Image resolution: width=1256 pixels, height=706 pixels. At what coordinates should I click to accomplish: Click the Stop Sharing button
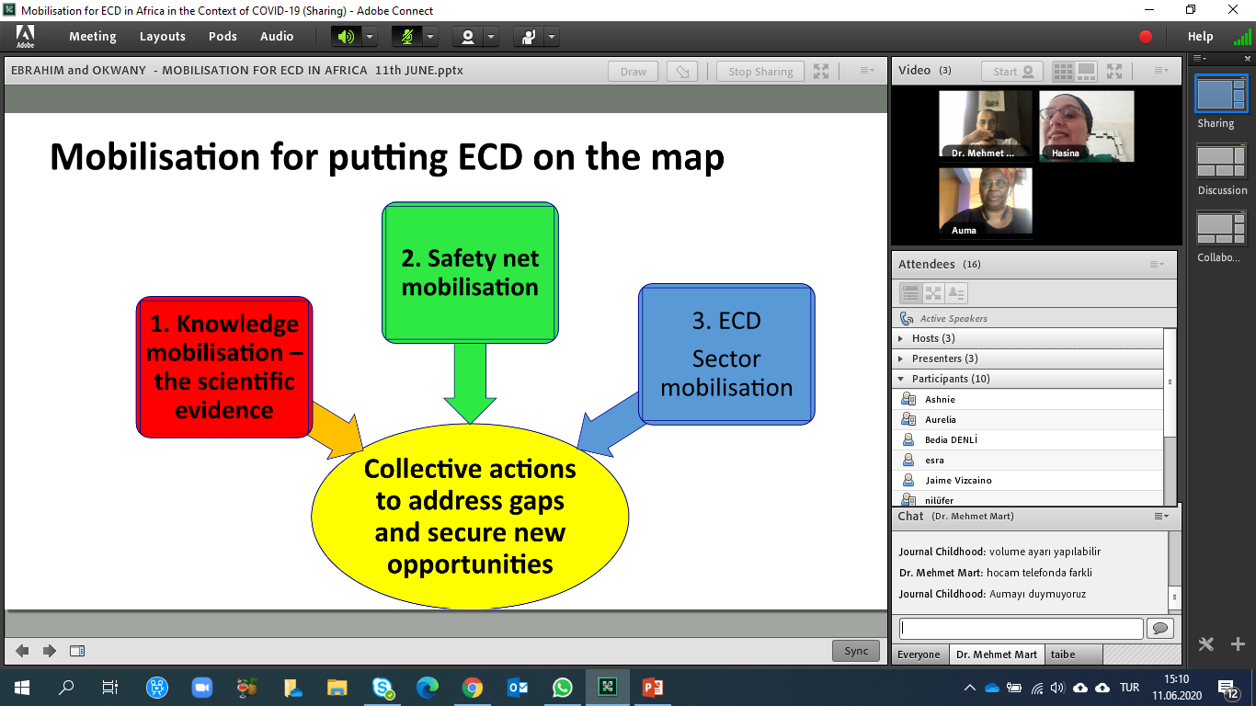[x=760, y=72]
